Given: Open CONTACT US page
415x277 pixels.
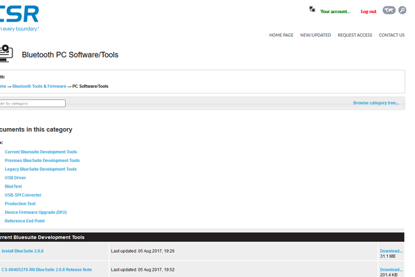Looking at the screenshot, I should [x=391, y=35].
